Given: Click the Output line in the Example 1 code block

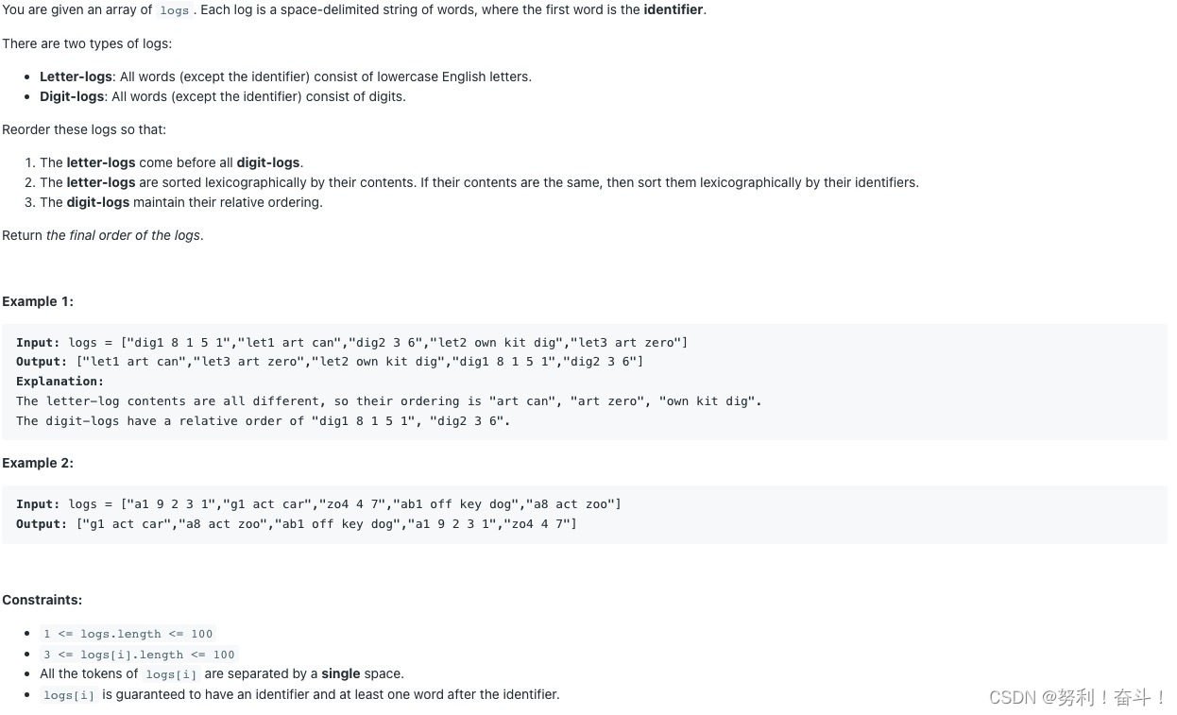Looking at the screenshot, I should click(x=330, y=362).
